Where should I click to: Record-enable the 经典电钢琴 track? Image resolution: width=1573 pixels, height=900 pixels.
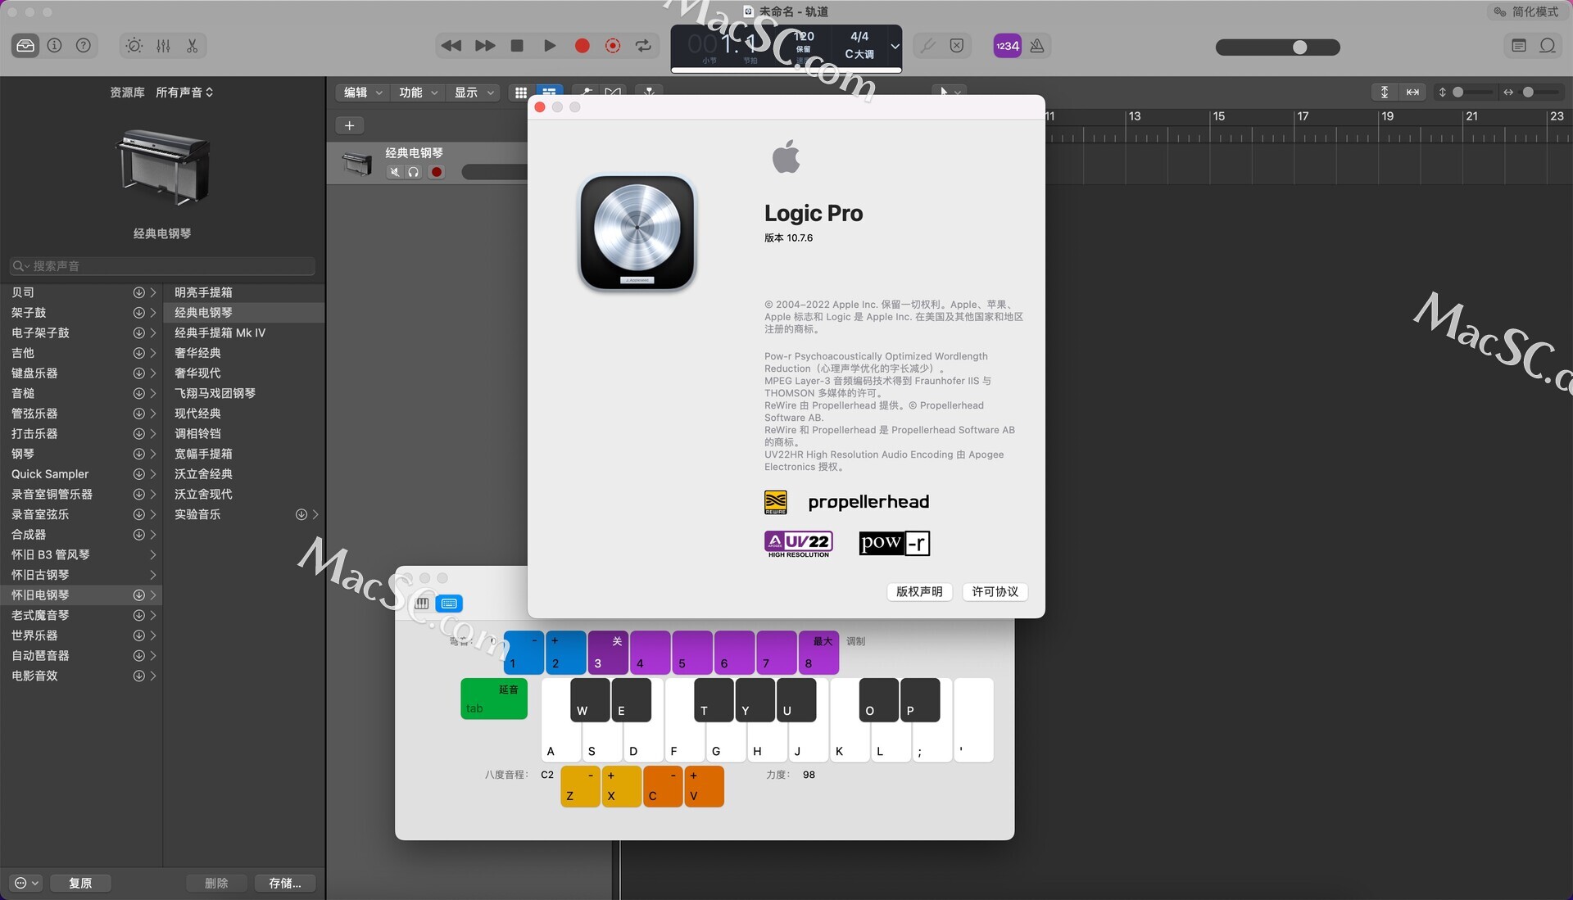pyautogui.click(x=437, y=172)
